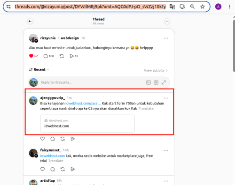The height and width of the screenshot is (185, 235).
Task: Attach an image in reply box
Action: point(149,82)
